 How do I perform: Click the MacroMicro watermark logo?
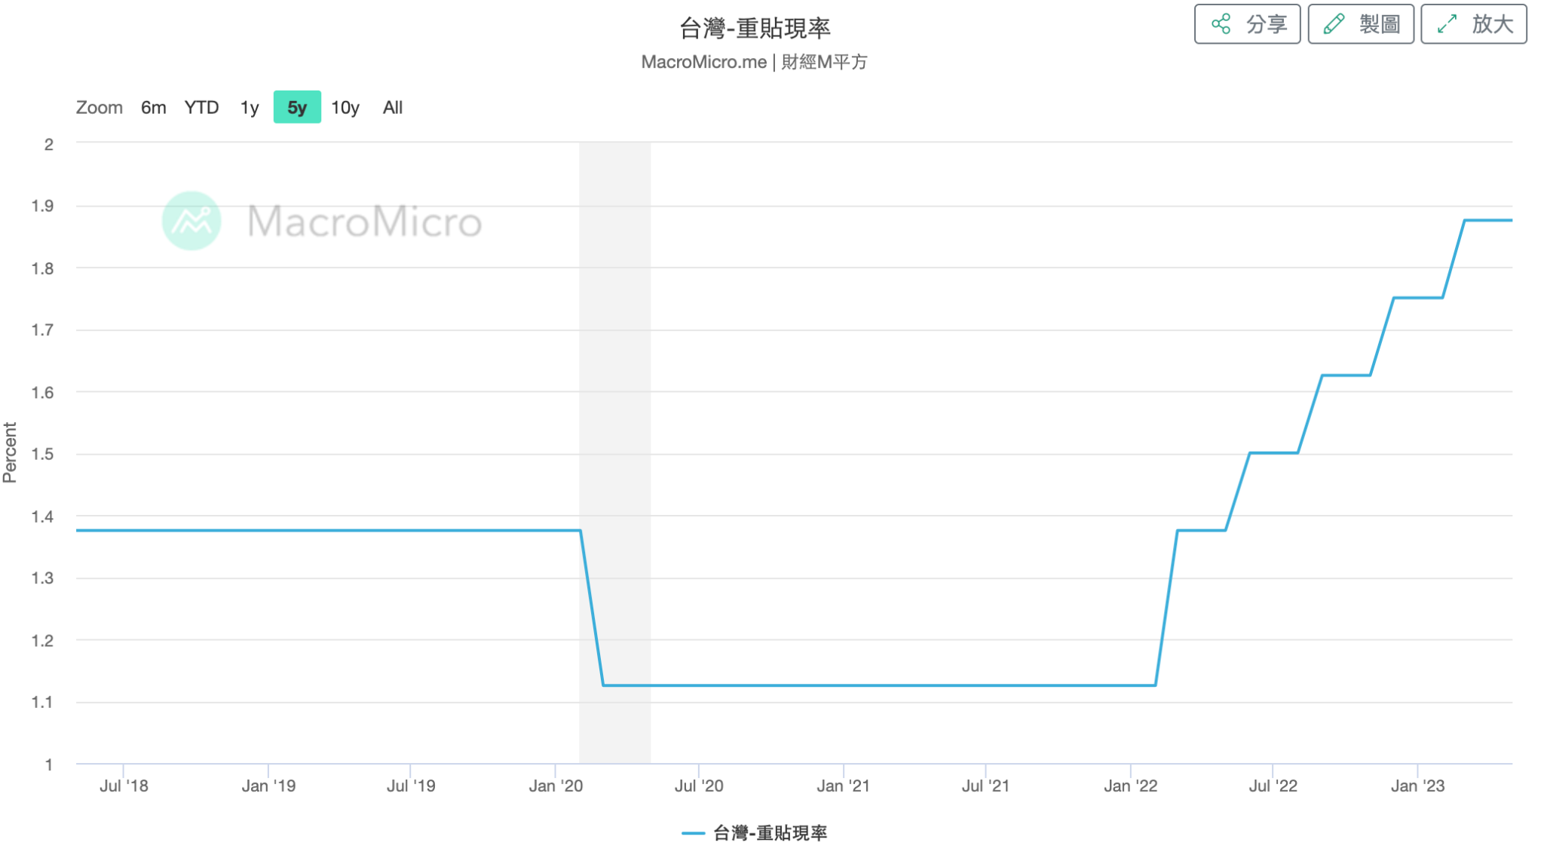(192, 221)
